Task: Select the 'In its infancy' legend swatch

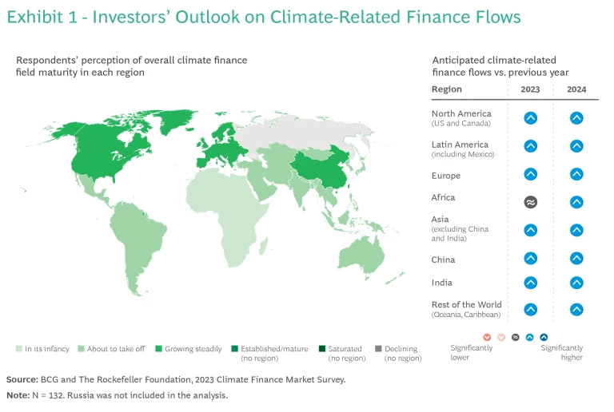Action: (18, 349)
